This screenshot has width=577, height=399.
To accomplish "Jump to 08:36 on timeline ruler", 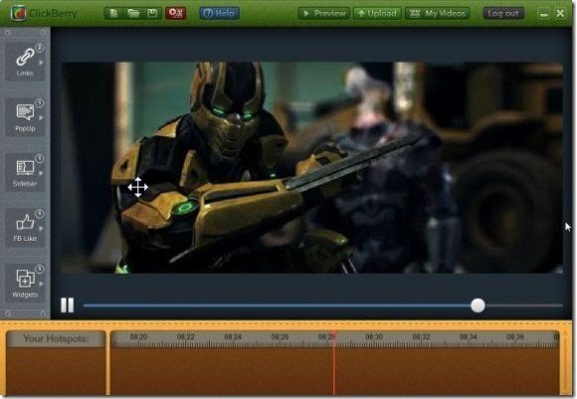I will (514, 336).
